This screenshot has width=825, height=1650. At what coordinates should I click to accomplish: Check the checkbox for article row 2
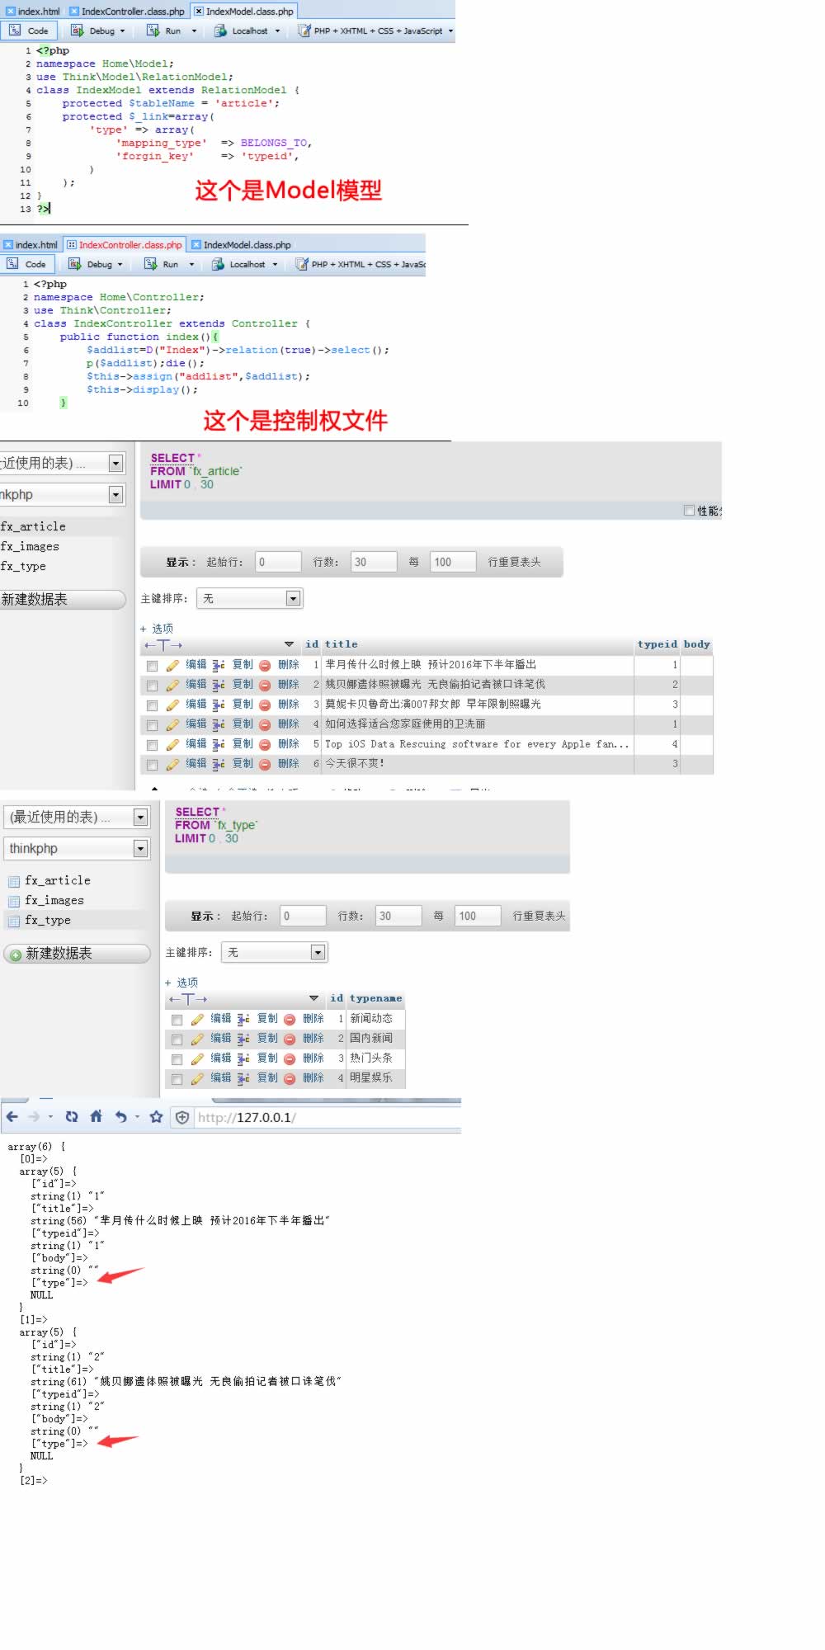point(152,686)
